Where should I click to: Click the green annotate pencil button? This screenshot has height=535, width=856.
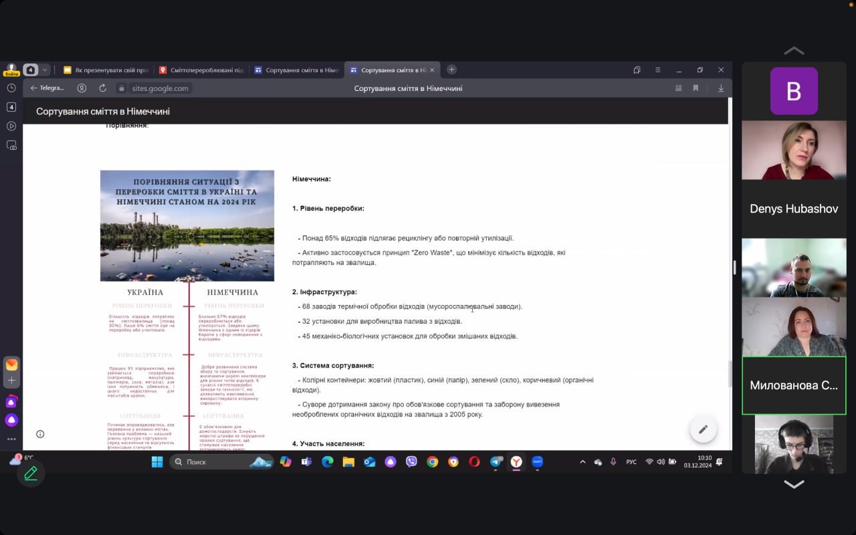31,473
